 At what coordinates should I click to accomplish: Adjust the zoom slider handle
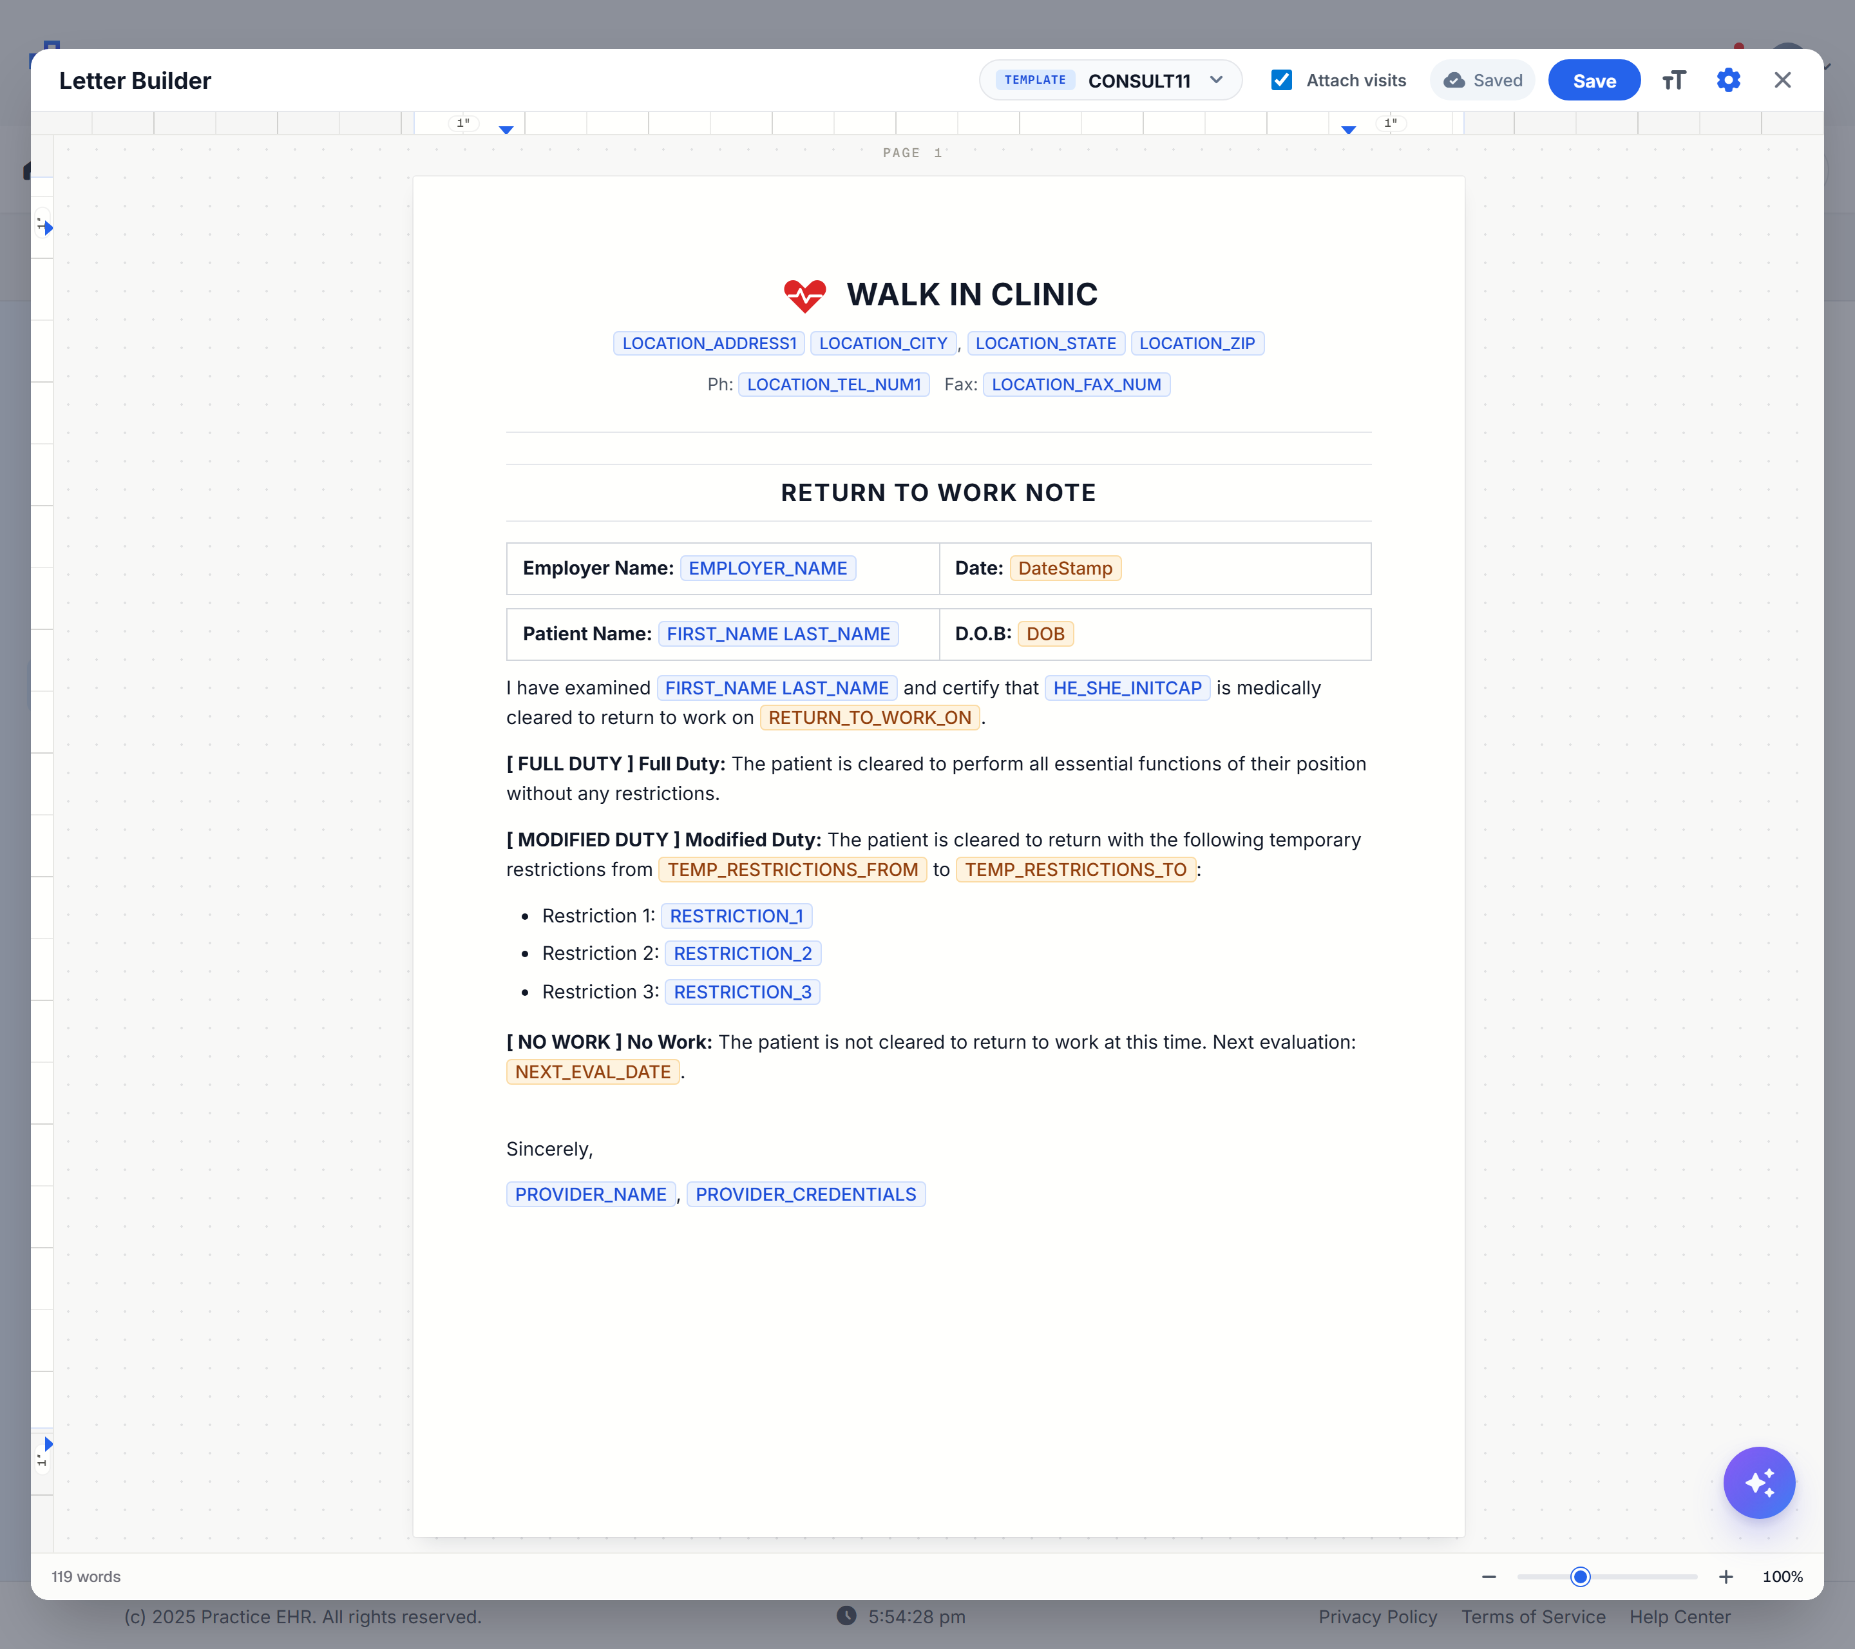(x=1580, y=1576)
